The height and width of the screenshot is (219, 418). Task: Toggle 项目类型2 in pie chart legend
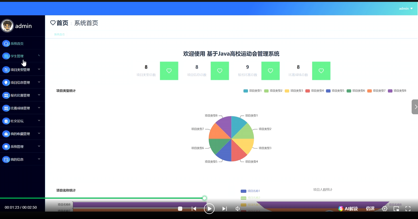(x=273, y=91)
